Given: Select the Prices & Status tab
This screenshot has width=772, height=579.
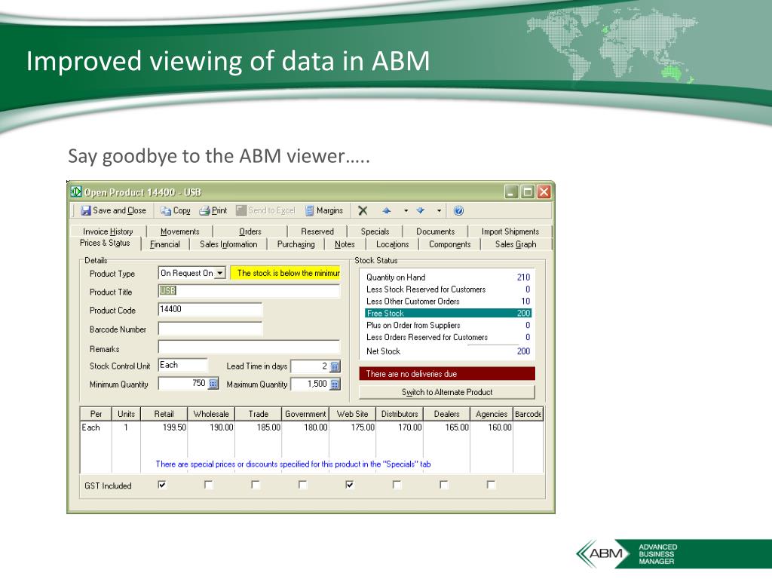Looking at the screenshot, I should click(x=105, y=244).
